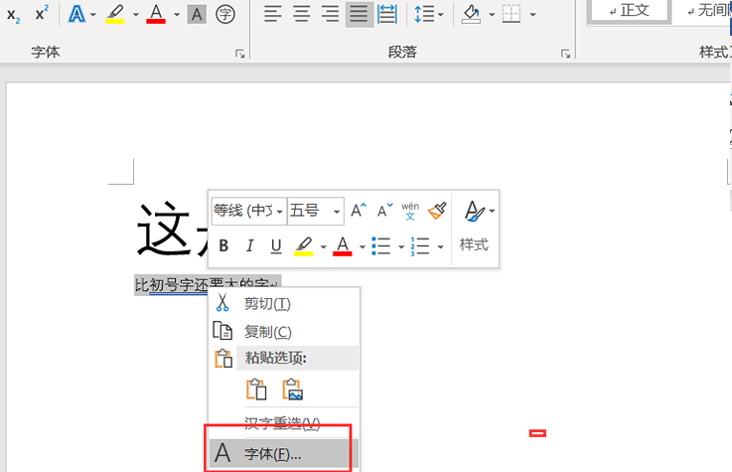Click the format painter brush
This screenshot has width=732, height=472.
click(437, 211)
